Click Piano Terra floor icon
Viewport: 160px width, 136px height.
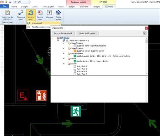click(64, 40)
